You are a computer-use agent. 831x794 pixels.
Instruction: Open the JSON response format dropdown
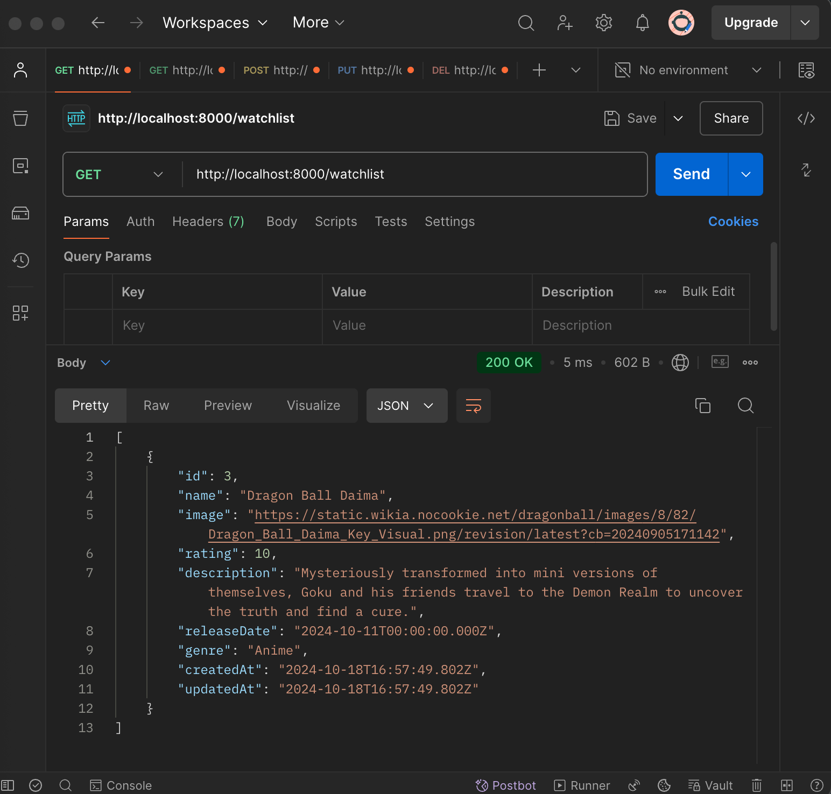pos(406,406)
